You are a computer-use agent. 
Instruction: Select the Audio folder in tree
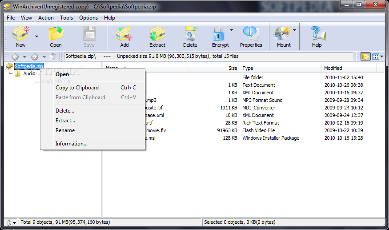click(x=29, y=73)
